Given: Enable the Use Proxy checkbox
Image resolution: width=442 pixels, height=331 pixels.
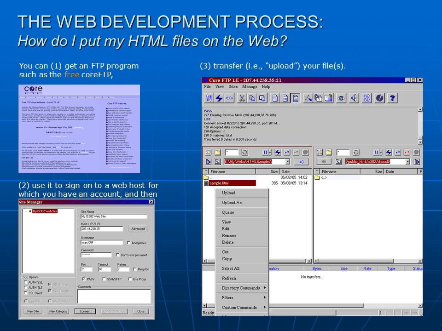Looking at the screenshot, I should pyautogui.click(x=130, y=279).
